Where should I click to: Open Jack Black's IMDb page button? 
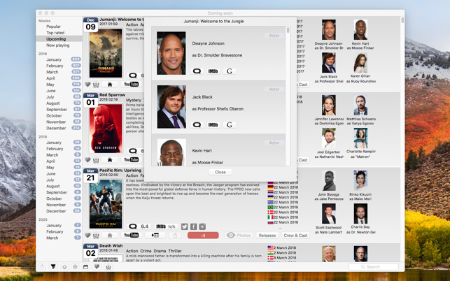click(213, 124)
